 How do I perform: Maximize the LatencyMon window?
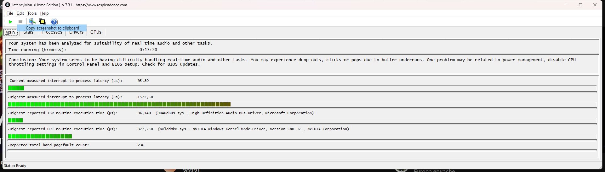[580, 5]
